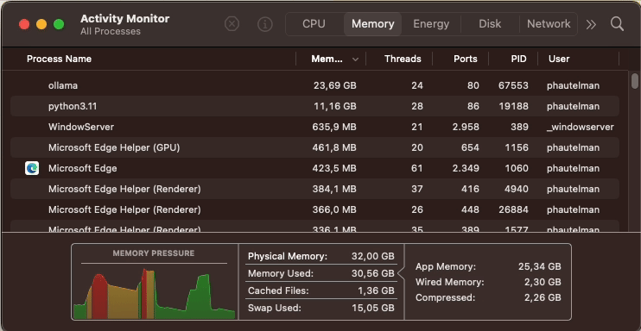Select Edge Helper (Renderer) with PID 26884

[314, 209]
